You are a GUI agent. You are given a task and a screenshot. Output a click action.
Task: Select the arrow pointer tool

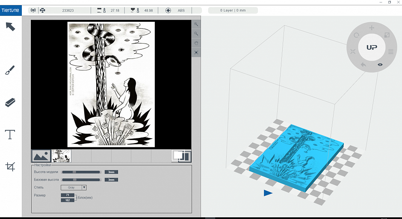(11, 26)
